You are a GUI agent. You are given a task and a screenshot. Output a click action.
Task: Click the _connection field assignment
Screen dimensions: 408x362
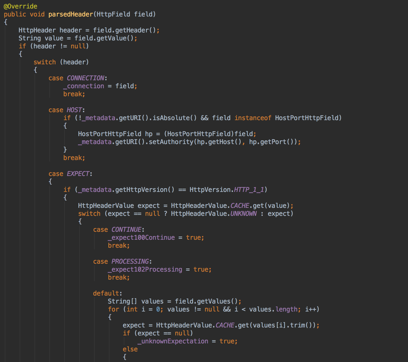click(x=100, y=86)
